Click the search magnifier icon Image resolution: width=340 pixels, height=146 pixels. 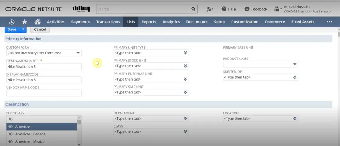[x=193, y=9]
